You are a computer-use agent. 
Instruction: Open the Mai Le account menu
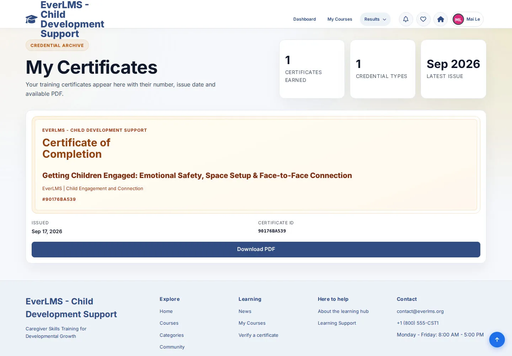pos(467,19)
